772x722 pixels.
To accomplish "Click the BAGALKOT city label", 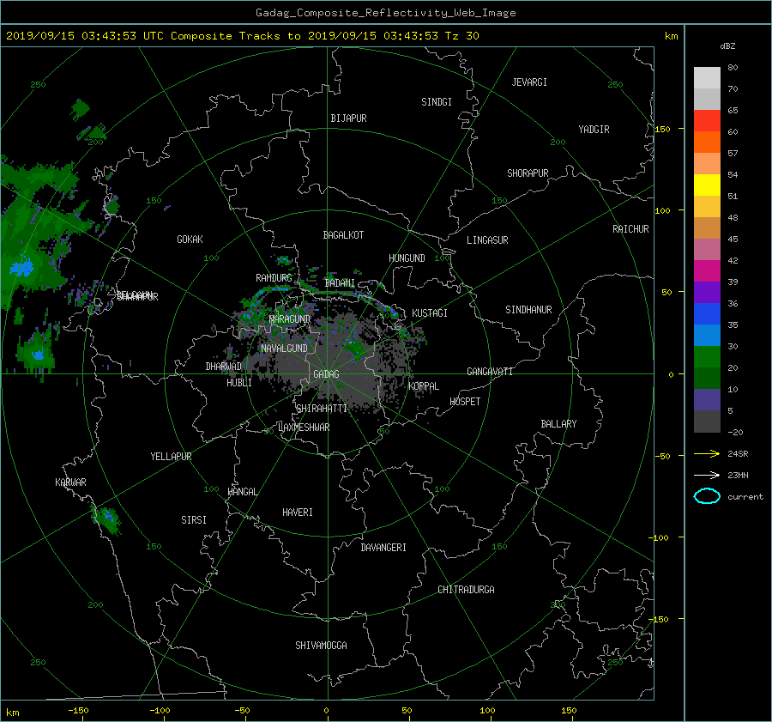I will coord(343,235).
